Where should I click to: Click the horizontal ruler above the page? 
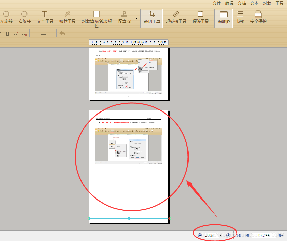click(129, 42)
